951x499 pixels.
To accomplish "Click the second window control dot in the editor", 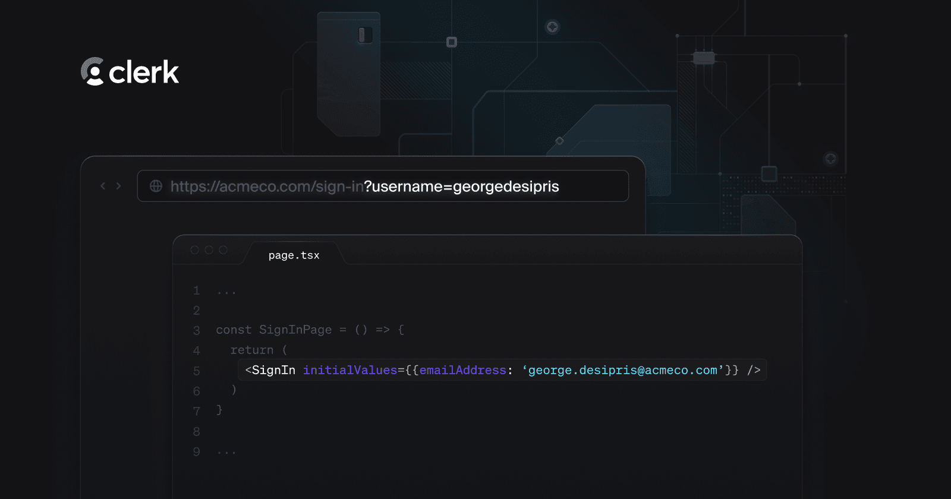I will 209,250.
